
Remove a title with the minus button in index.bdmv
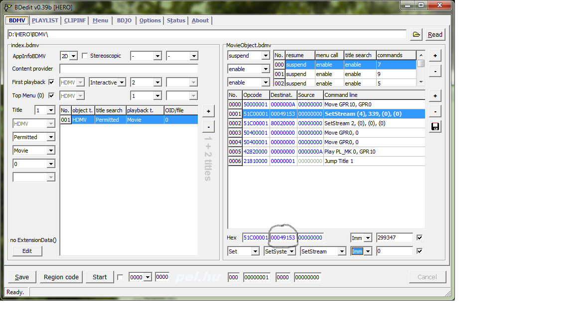[208, 127]
